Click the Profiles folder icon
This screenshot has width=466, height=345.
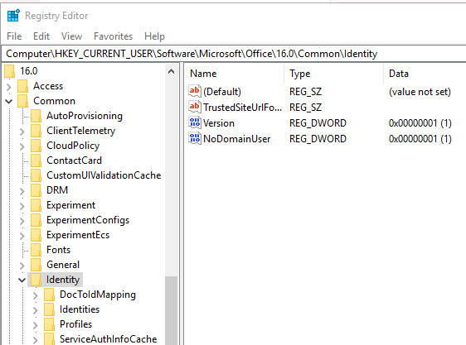click(x=49, y=324)
